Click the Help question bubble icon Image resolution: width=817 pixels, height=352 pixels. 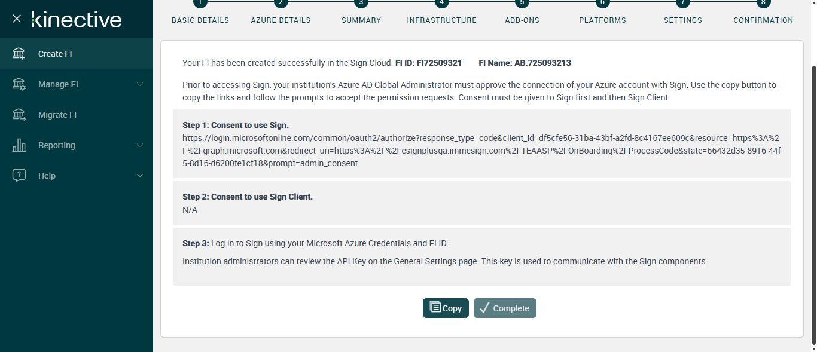pos(19,176)
